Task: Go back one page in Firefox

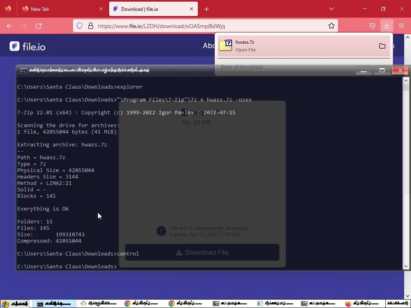Action: point(10,26)
